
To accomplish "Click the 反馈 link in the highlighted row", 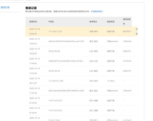I will pos(137,31).
